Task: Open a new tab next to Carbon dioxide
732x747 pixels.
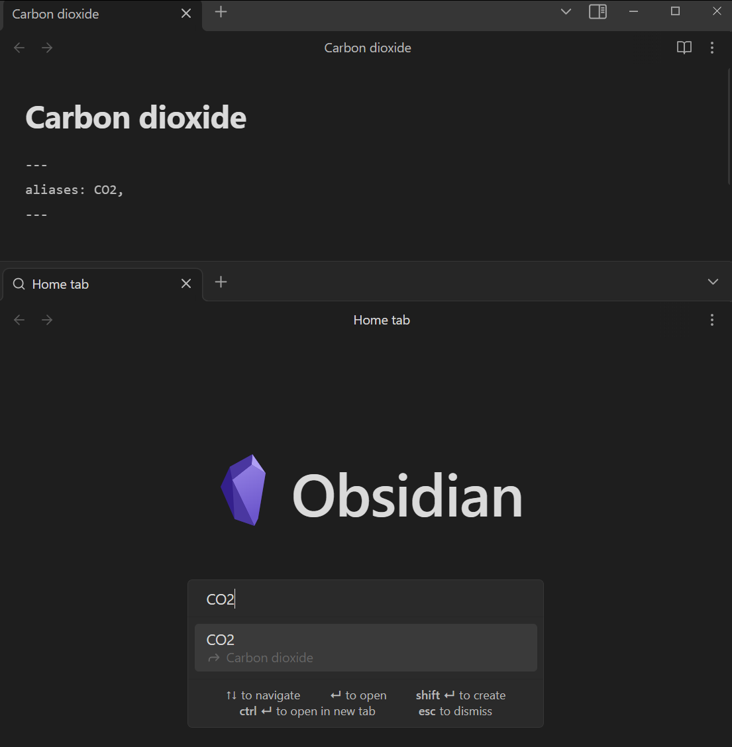Action: [x=221, y=13]
